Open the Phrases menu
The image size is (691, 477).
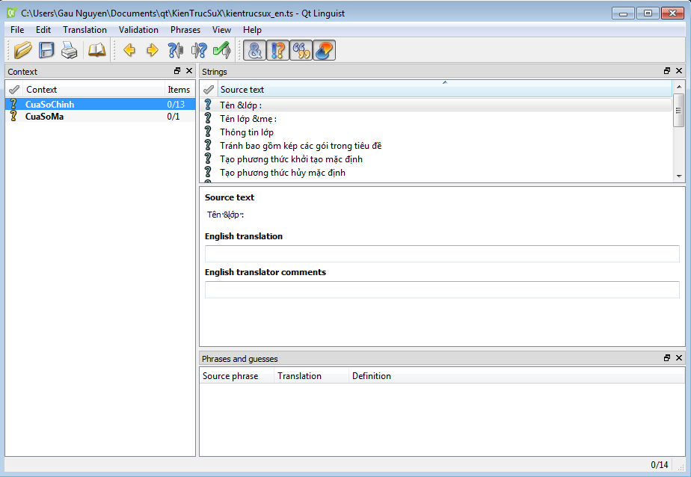tap(185, 29)
